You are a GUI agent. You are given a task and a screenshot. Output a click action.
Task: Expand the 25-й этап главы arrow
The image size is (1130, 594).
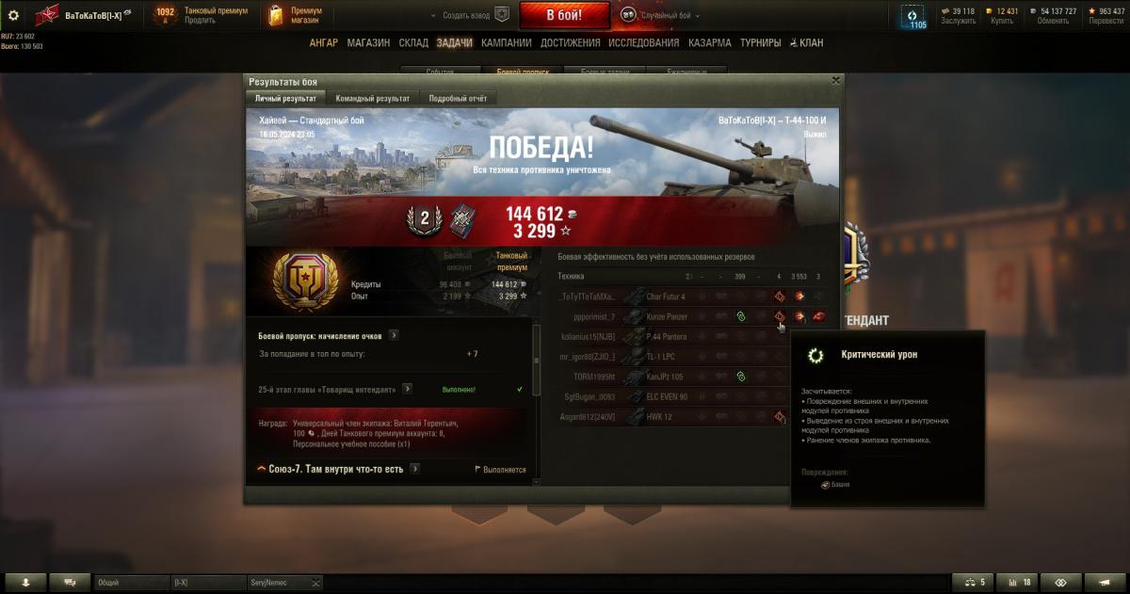click(x=407, y=389)
